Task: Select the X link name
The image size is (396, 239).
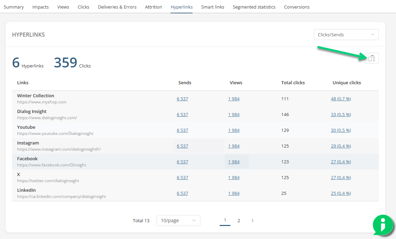Action: pos(18,175)
